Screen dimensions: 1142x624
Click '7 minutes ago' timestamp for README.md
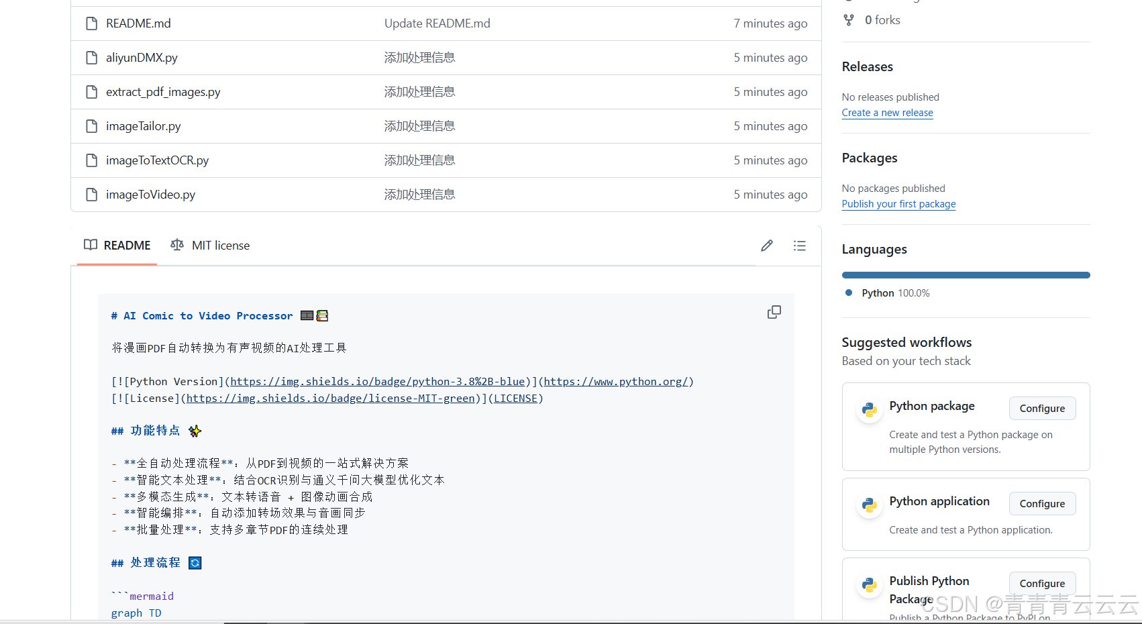pos(770,23)
